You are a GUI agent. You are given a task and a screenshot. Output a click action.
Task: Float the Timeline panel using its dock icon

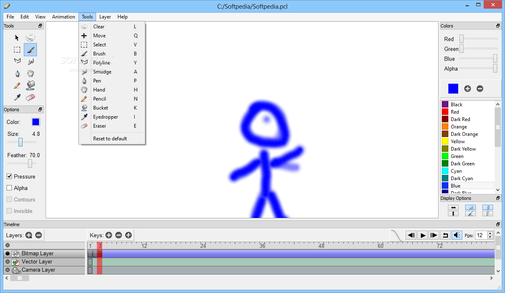[498, 224]
